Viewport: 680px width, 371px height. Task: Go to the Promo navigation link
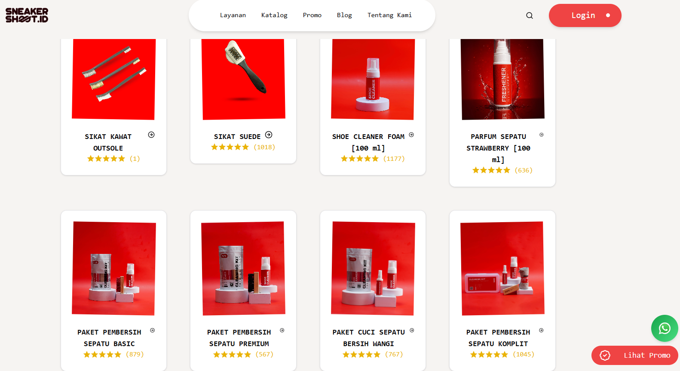click(x=312, y=15)
